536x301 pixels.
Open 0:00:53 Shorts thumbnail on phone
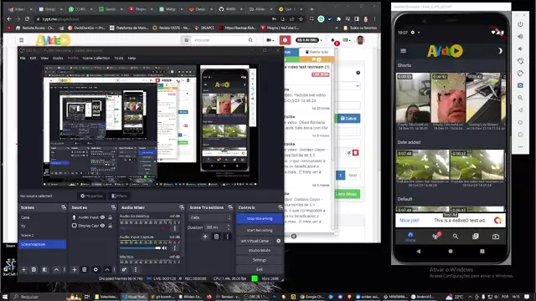[413, 98]
